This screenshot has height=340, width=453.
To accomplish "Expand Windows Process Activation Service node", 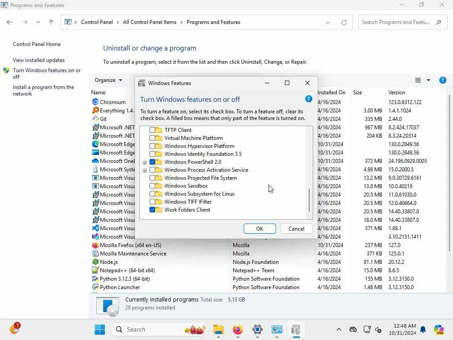I will click(x=145, y=170).
